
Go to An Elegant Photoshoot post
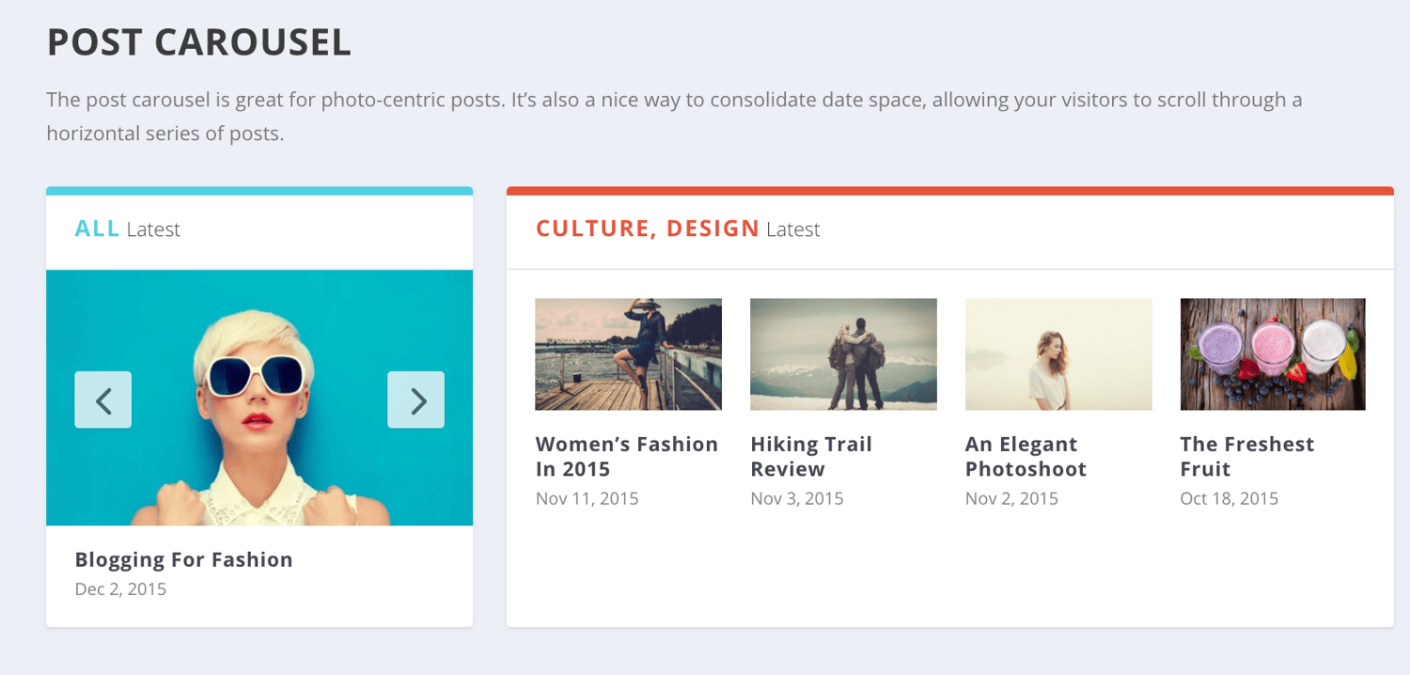click(1026, 456)
